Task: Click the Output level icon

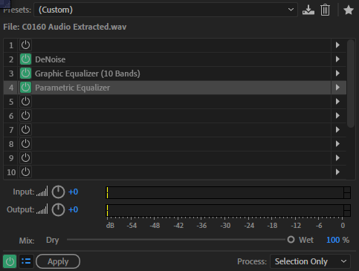Action: [42, 209]
